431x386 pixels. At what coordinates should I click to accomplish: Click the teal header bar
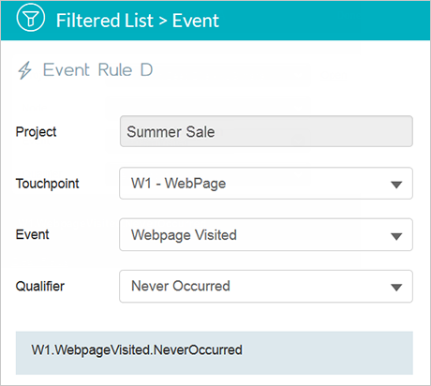click(215, 21)
